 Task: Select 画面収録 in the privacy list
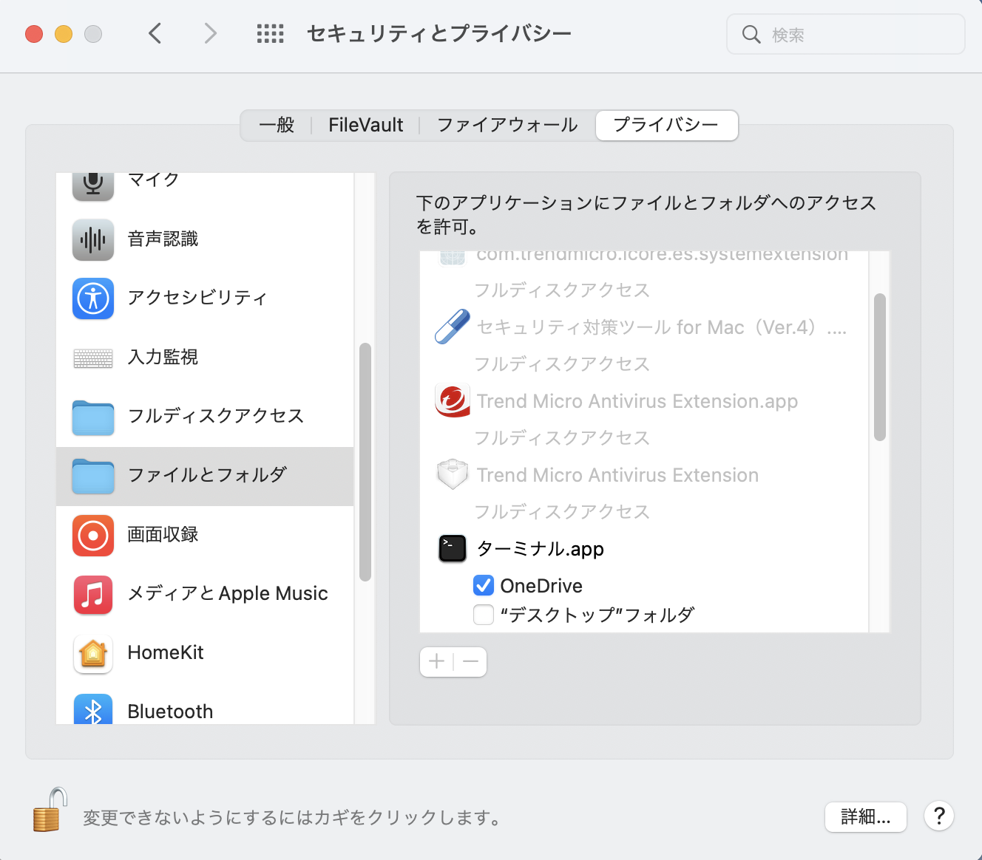(163, 535)
